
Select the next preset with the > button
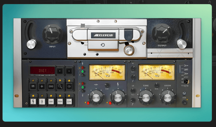(69, 71)
